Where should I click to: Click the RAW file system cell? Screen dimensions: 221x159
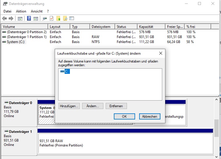click(x=96, y=37)
